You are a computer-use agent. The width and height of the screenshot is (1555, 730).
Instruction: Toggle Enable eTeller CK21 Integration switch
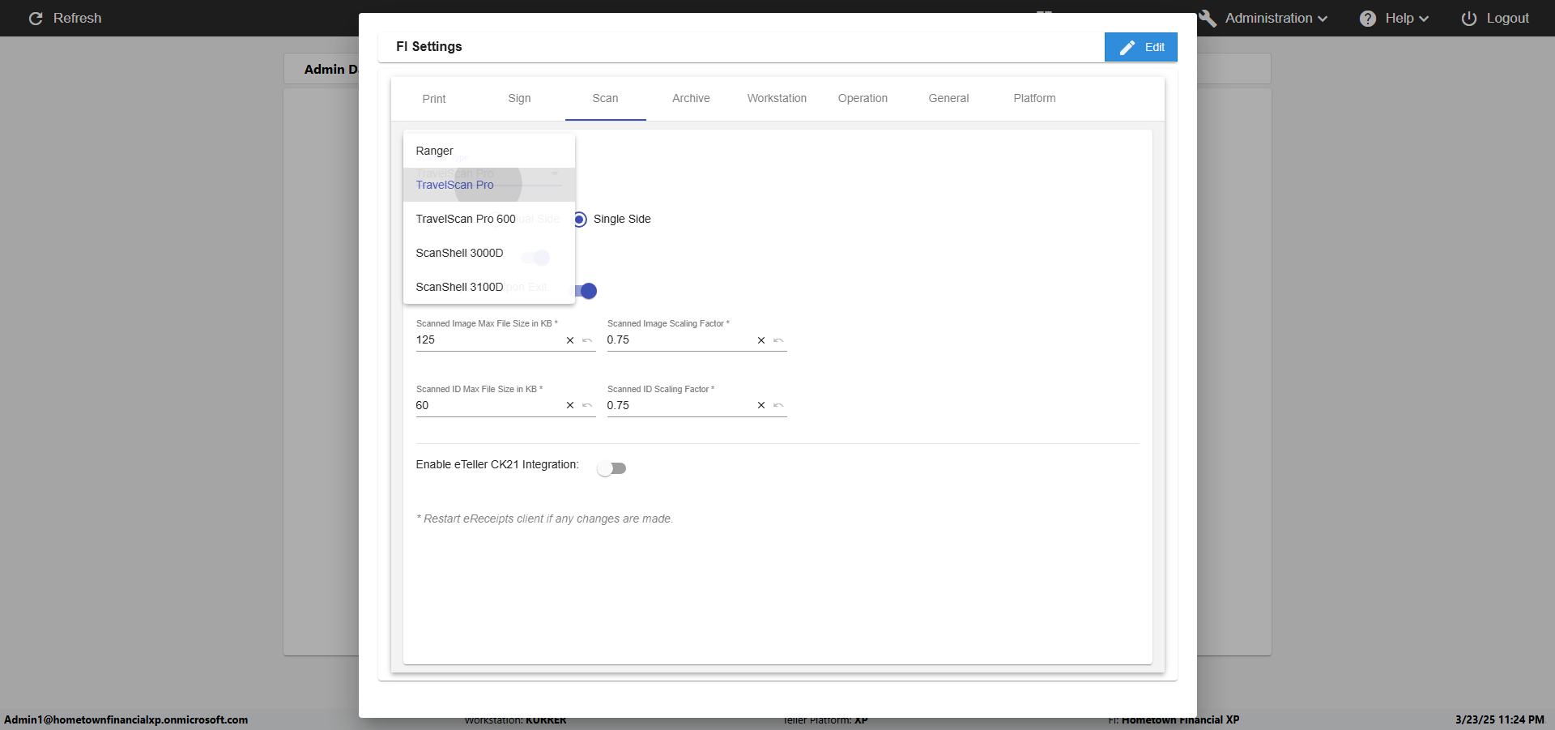pyautogui.click(x=611, y=468)
